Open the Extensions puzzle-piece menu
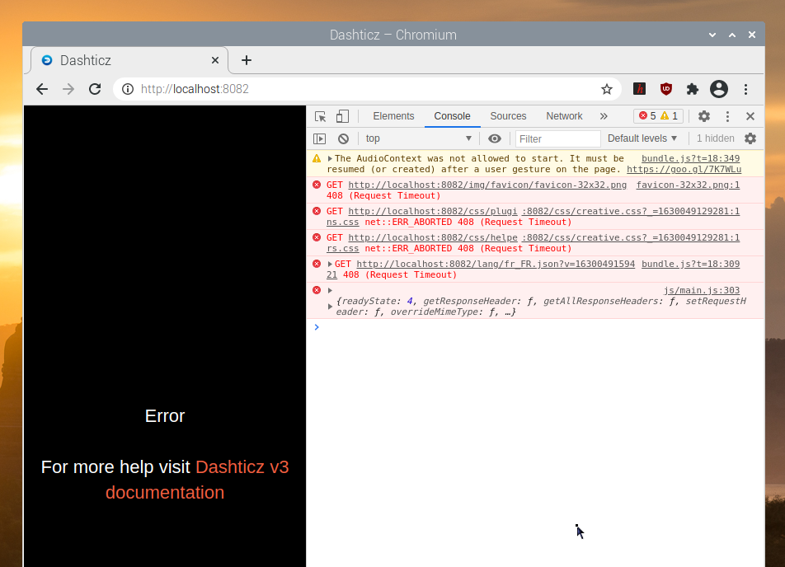 click(x=693, y=89)
